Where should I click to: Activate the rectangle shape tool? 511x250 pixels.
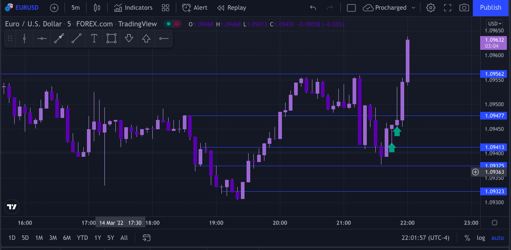111,38
